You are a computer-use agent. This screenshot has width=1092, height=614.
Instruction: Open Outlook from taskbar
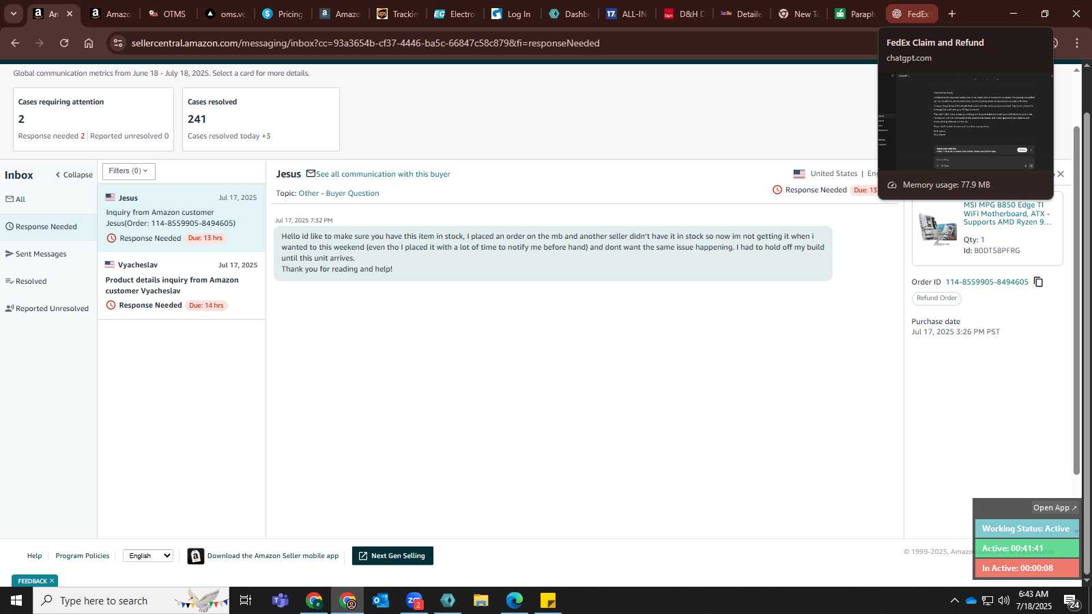pyautogui.click(x=380, y=600)
